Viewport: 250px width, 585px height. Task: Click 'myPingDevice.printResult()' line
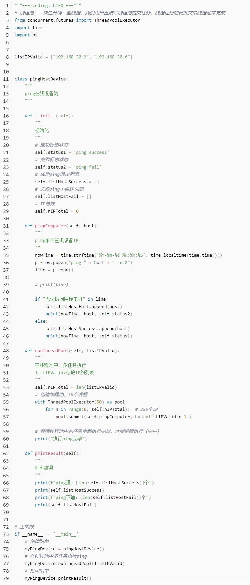pos(58,578)
